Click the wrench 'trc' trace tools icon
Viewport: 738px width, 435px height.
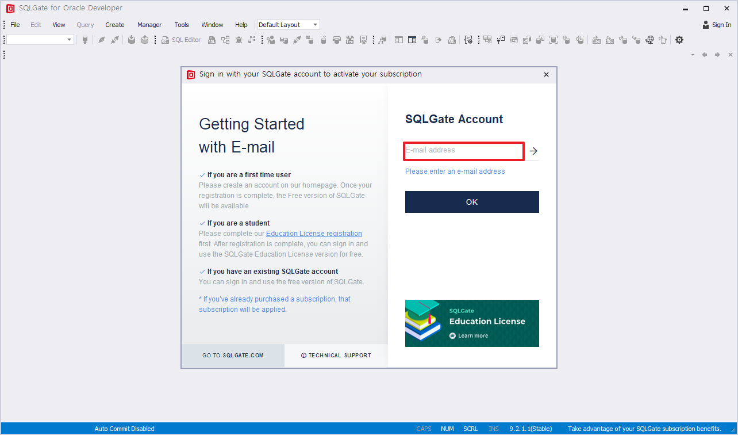click(349, 40)
